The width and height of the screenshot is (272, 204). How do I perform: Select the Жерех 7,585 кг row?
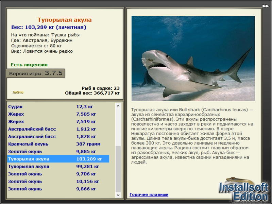(x=58, y=114)
